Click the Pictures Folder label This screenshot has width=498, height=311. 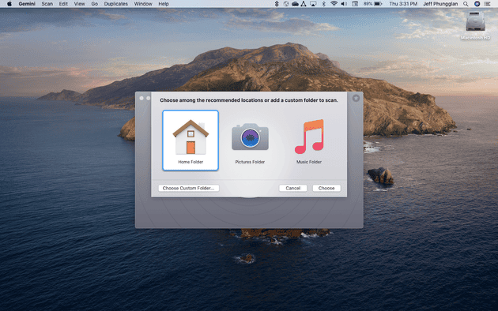click(x=250, y=162)
